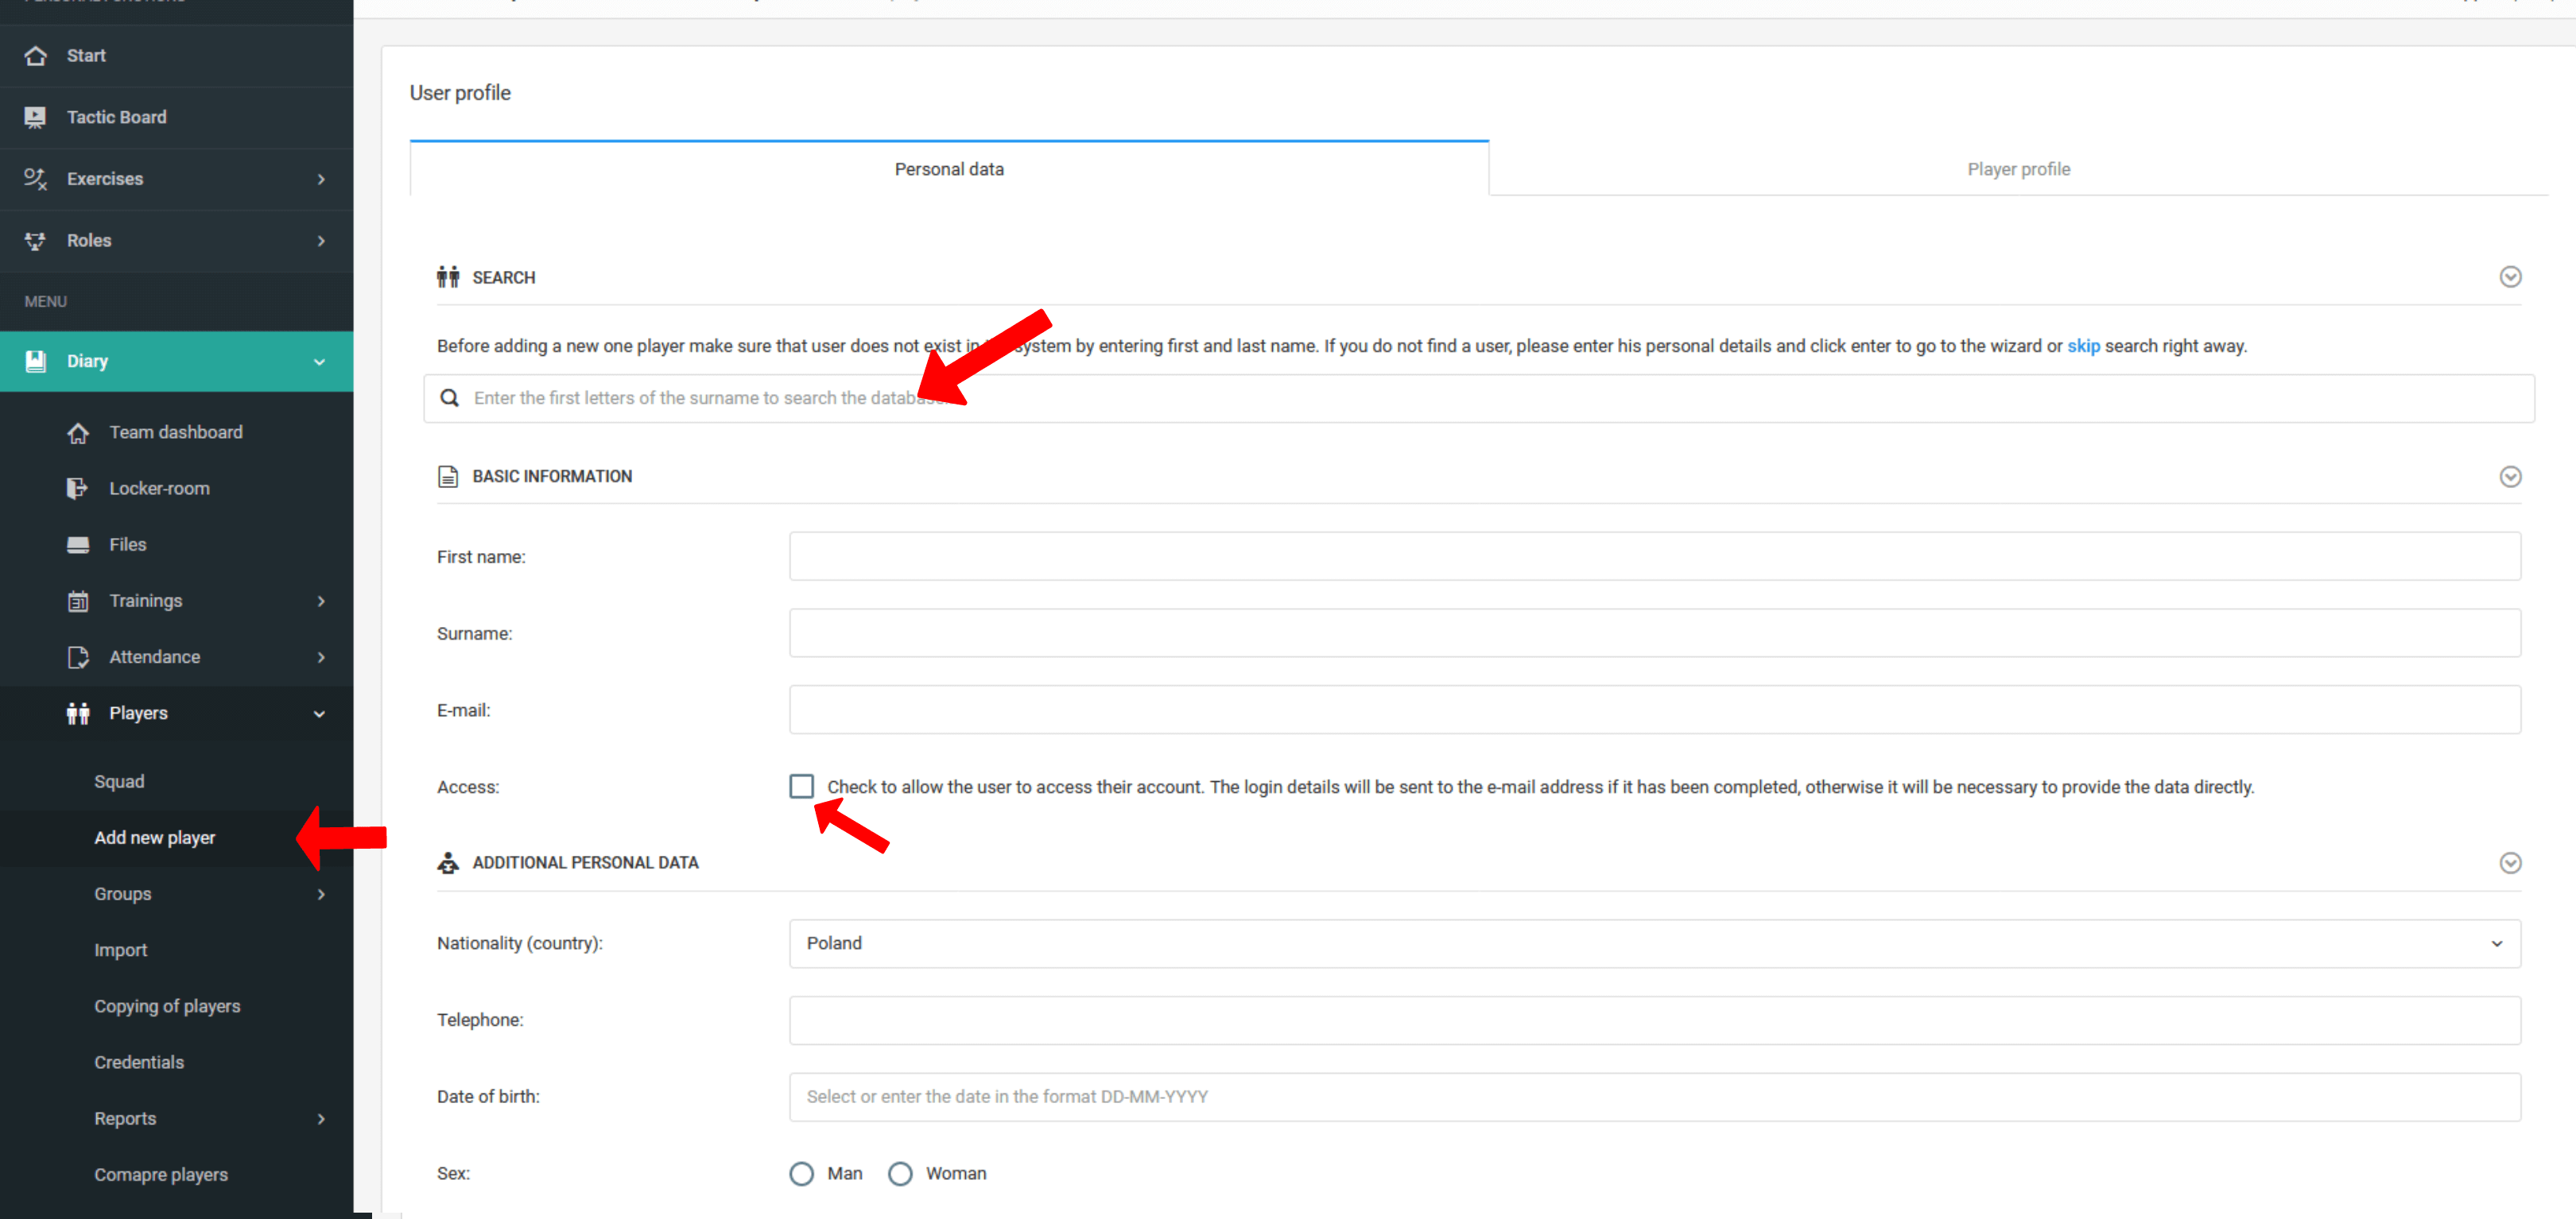
Task: Select Woman radio button for Sex
Action: [x=900, y=1173]
